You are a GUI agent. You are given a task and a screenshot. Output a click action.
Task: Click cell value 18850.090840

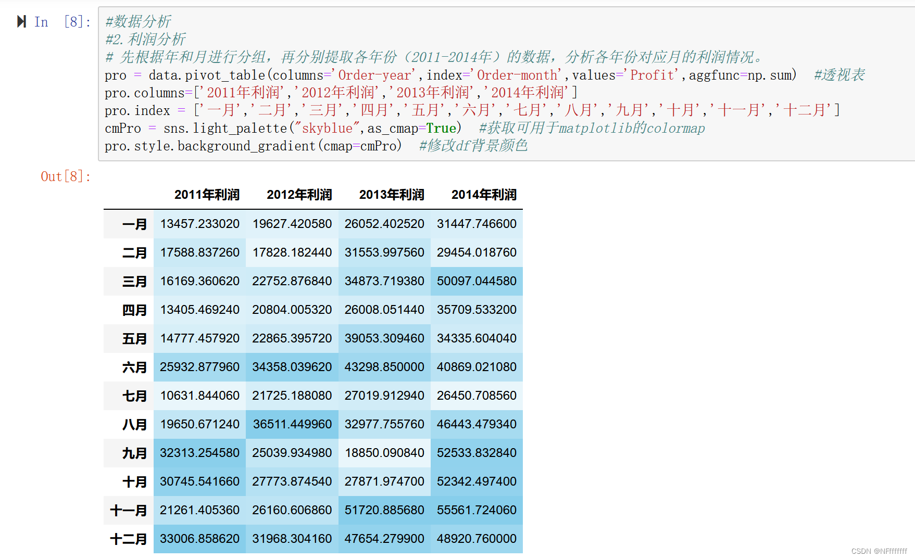click(x=384, y=453)
